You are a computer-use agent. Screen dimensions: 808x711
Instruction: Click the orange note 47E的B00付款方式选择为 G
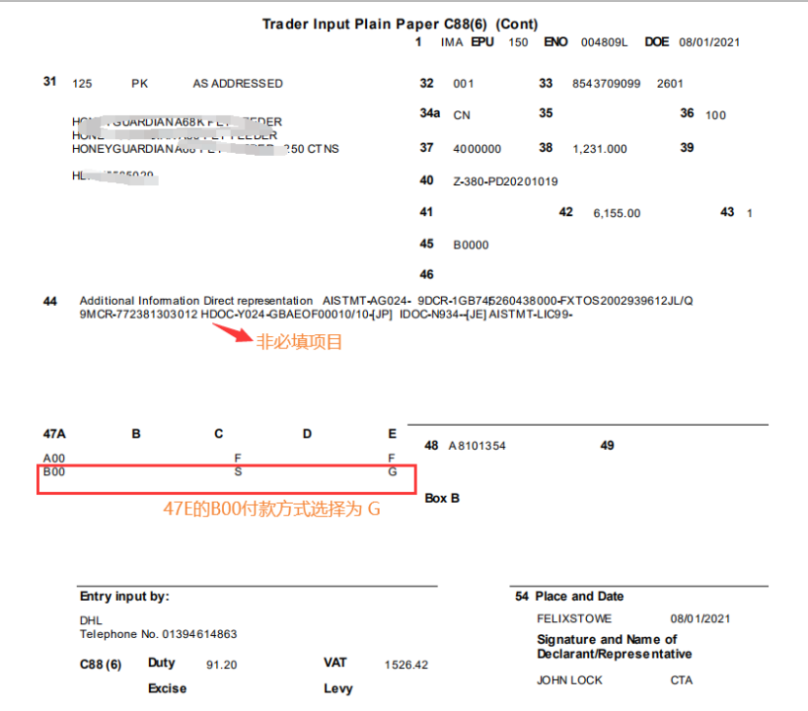pos(271,508)
